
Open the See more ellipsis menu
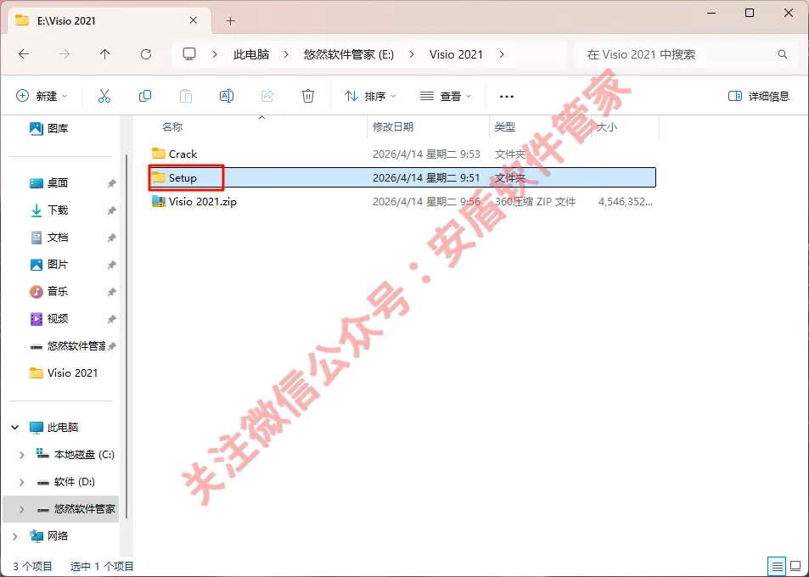(507, 97)
